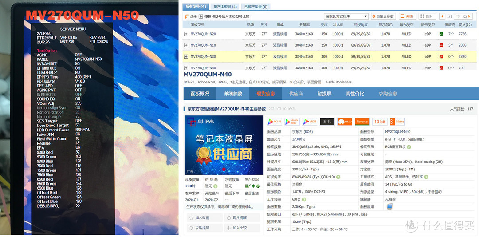The width and height of the screenshot is (479, 237).
Task: Click help icon beside 暂无 under 供应商
Action: point(216,186)
